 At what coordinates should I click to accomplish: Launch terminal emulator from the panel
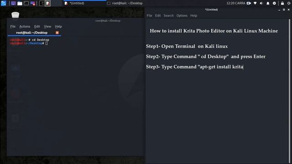coord(26,3)
